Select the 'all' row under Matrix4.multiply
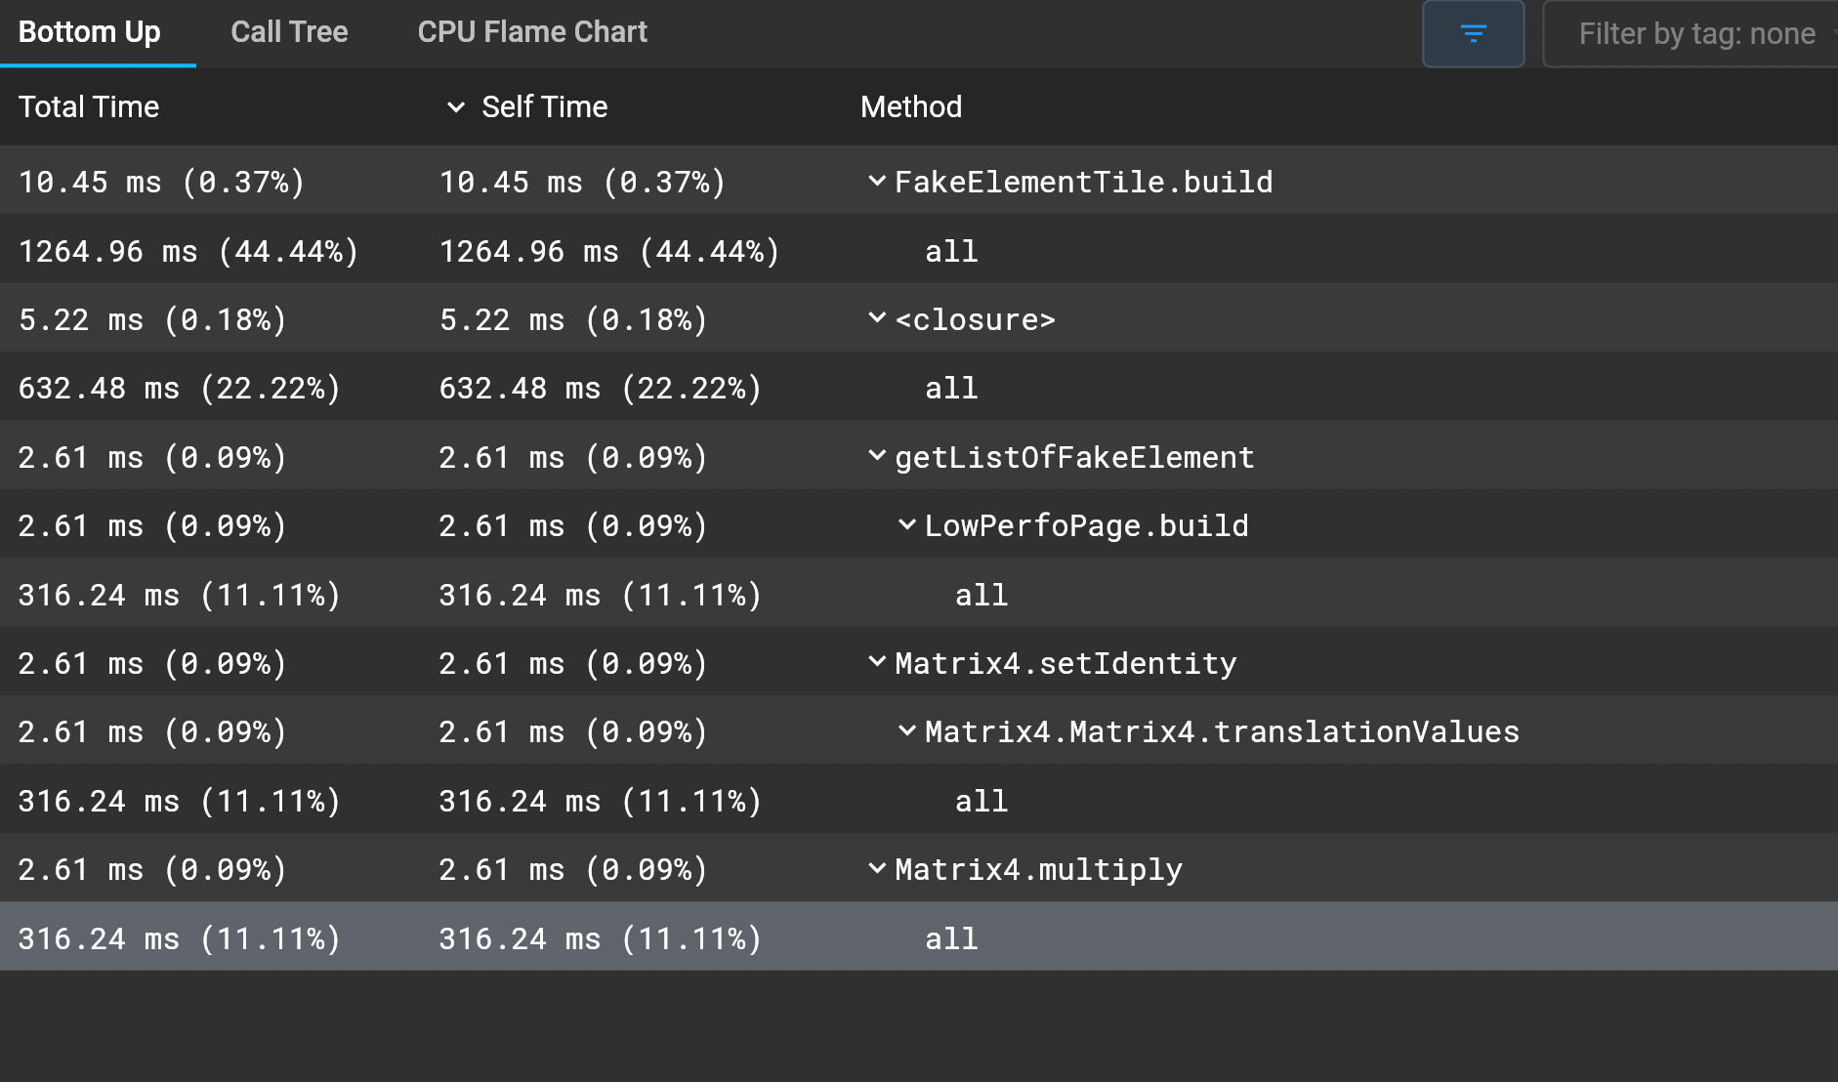 coord(951,938)
